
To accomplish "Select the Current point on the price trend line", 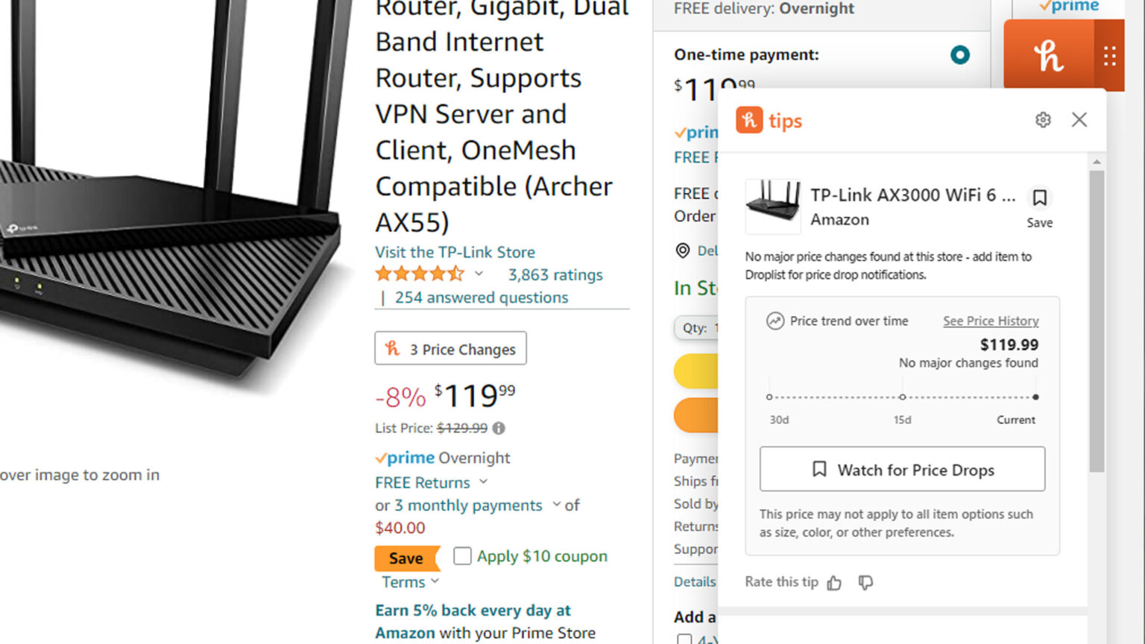I will point(1035,397).
